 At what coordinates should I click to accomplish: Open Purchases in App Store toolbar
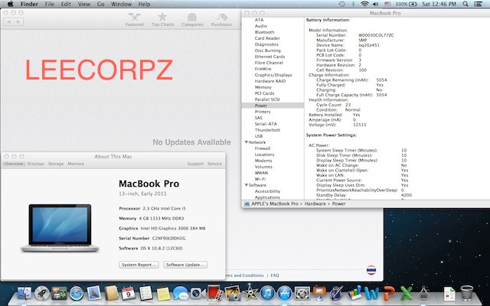pyautogui.click(x=221, y=20)
